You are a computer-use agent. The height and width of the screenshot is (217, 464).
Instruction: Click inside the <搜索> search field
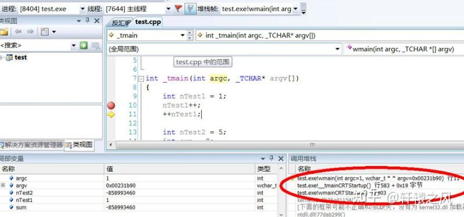click(x=35, y=46)
